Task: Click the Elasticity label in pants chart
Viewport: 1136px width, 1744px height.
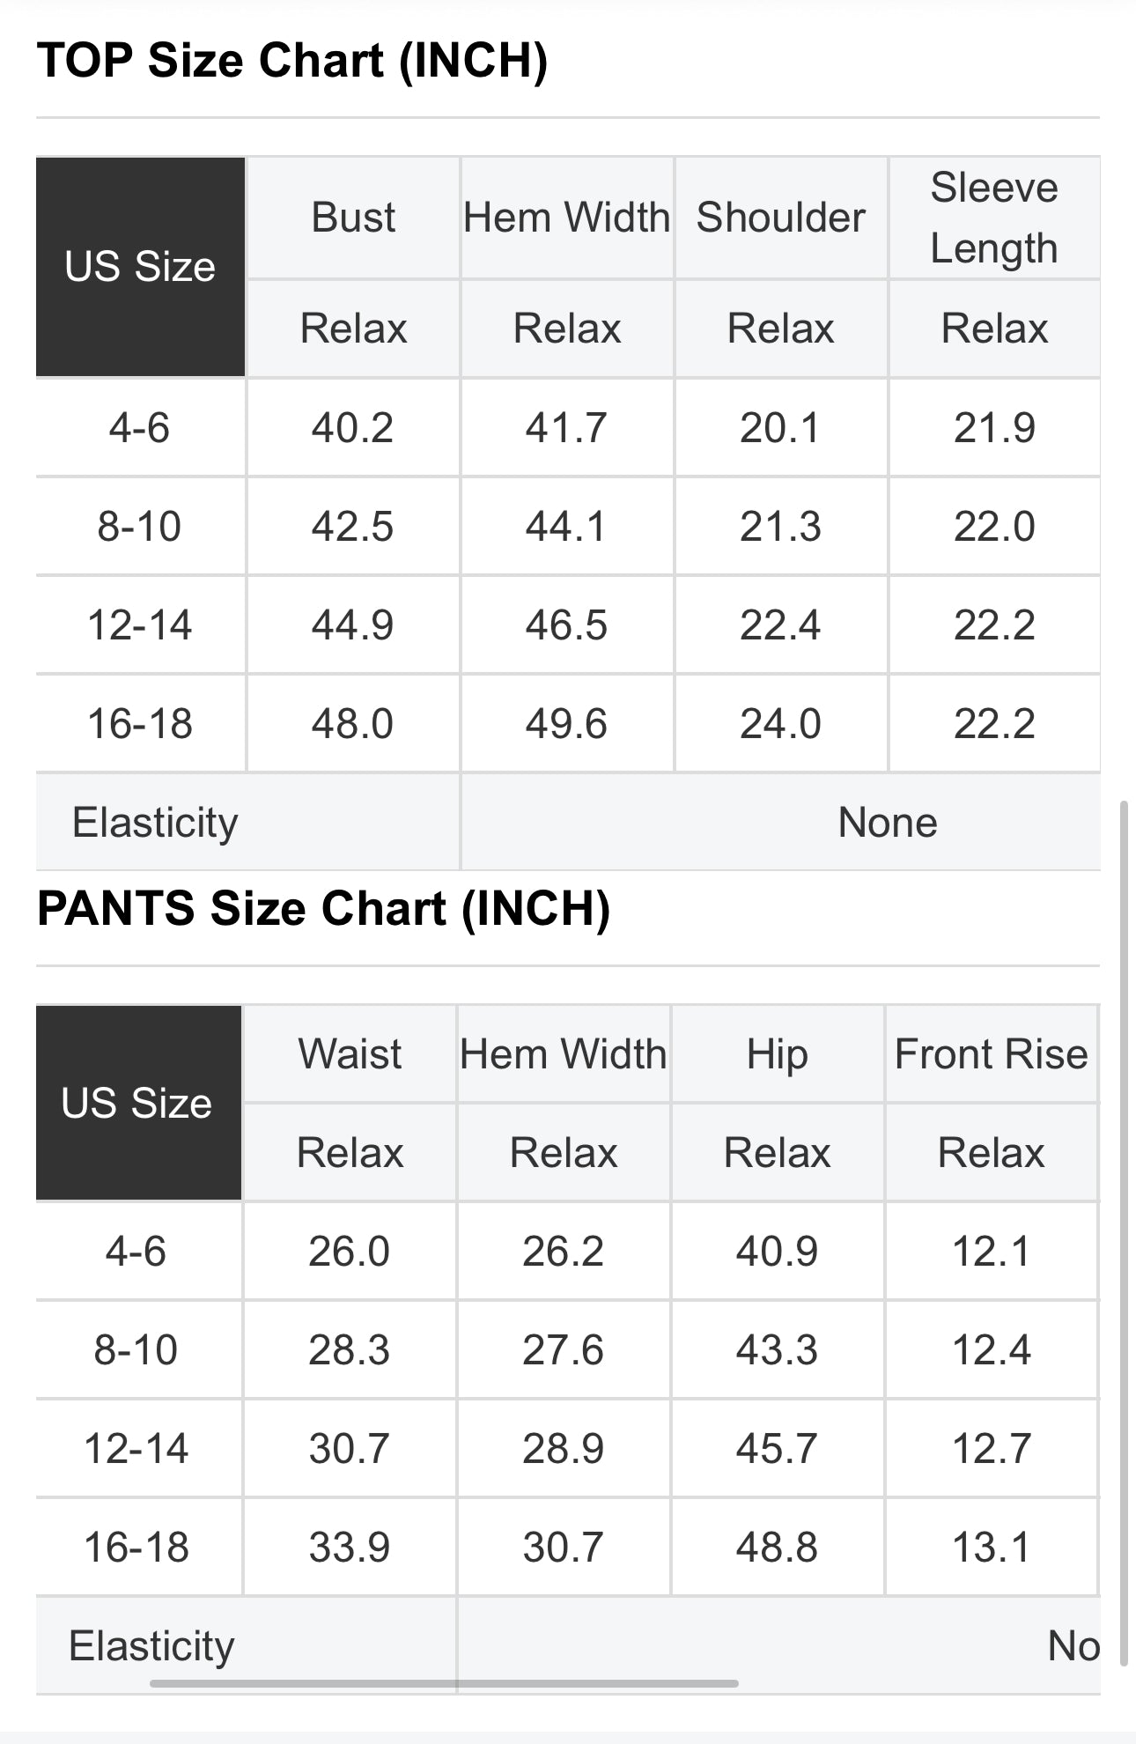Action: [151, 1645]
